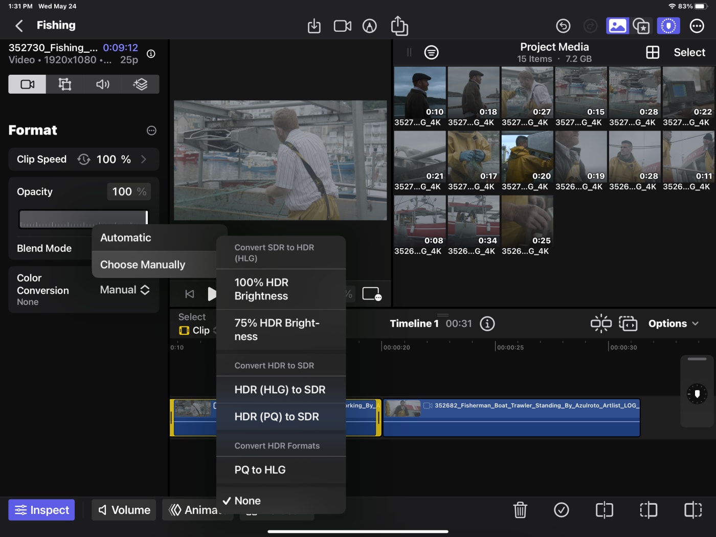Click the Opacity slider track

click(83, 219)
